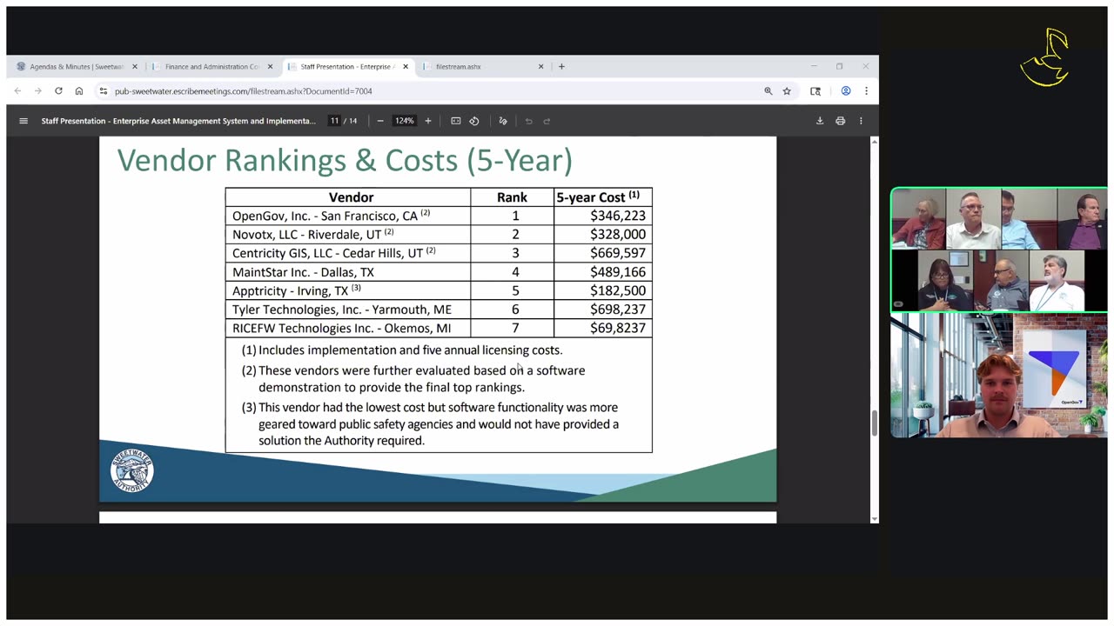Screen dimensions: 1114x626
Task: Open the browser profile menu
Action: 845,90
